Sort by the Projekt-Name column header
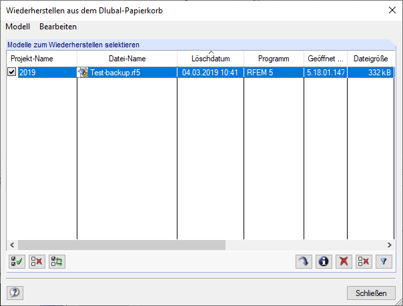Screen dimensions: 403x306 point(41,59)
